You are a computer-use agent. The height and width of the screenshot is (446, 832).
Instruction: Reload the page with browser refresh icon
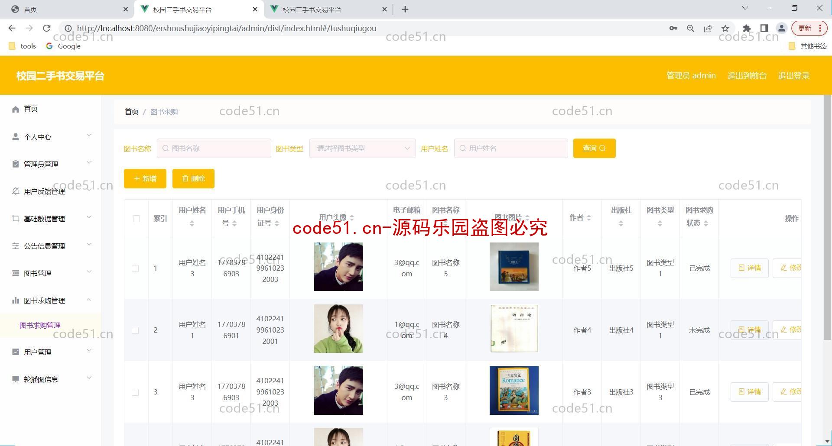pos(47,28)
